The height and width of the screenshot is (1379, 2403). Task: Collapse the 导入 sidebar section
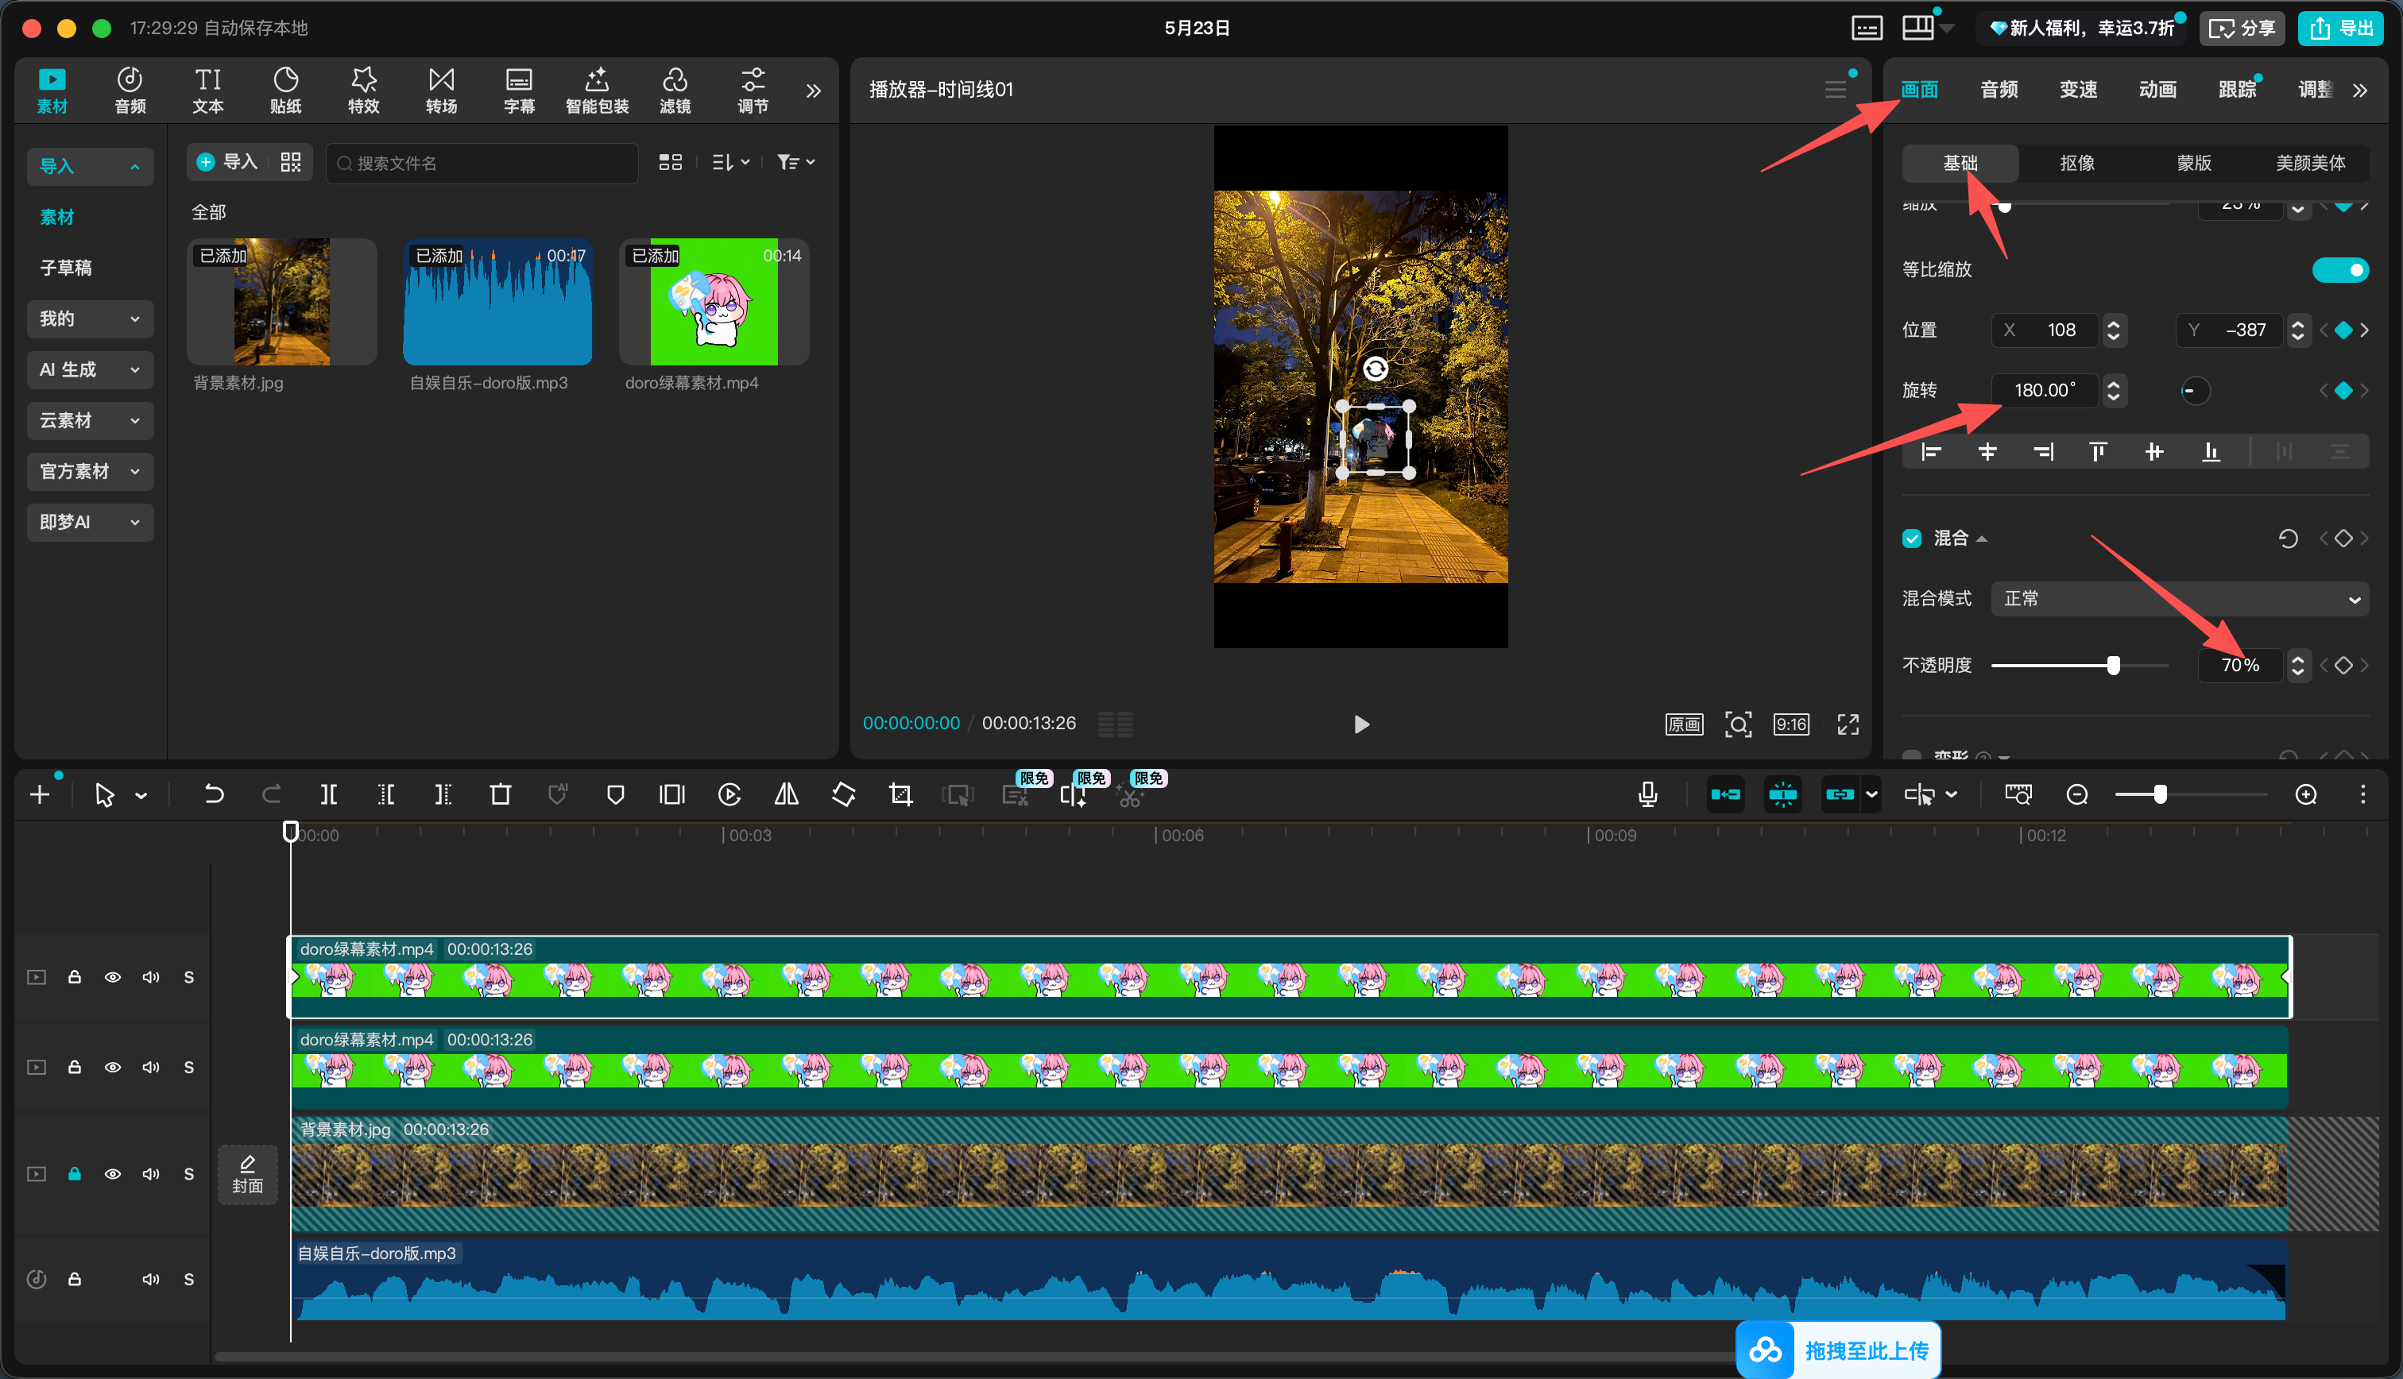[90, 167]
